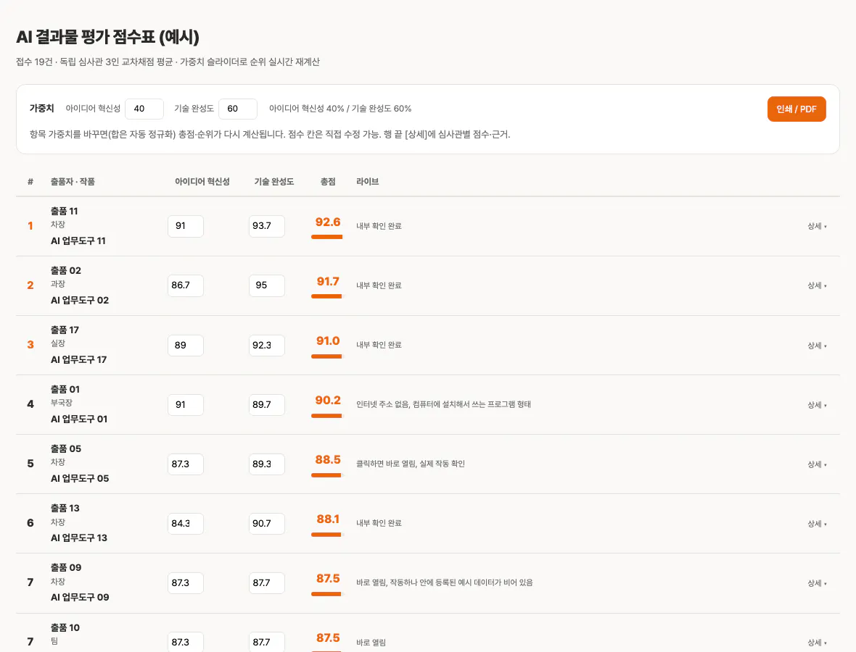Select 출품 17 tech score field 92.3
The width and height of the screenshot is (856, 652).
point(267,346)
